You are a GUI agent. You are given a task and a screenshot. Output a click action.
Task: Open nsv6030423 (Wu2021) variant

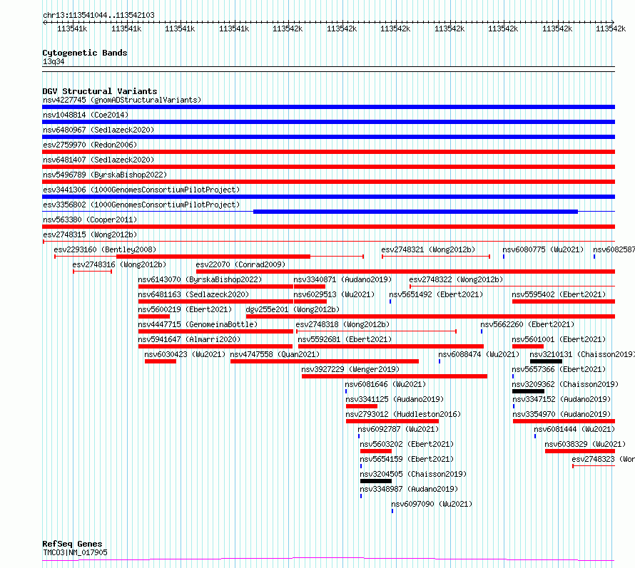point(185,354)
